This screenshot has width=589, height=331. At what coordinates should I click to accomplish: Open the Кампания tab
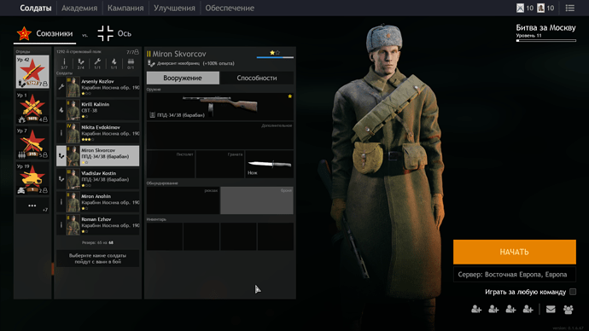[x=125, y=8]
